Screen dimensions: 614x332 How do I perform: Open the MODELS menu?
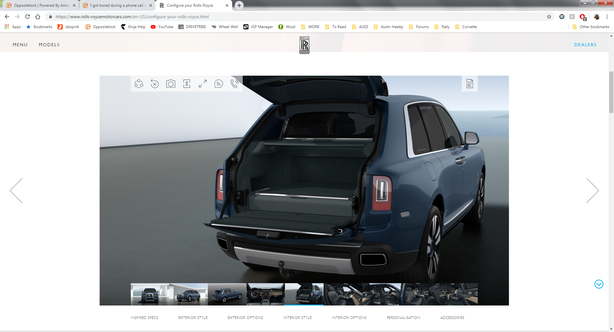pyautogui.click(x=49, y=45)
